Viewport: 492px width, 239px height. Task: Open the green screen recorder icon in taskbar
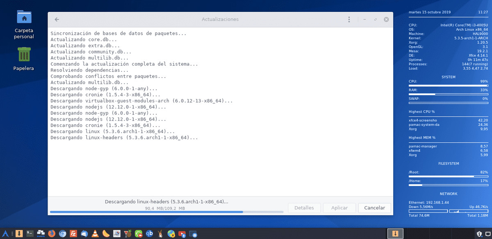(x=139, y=234)
